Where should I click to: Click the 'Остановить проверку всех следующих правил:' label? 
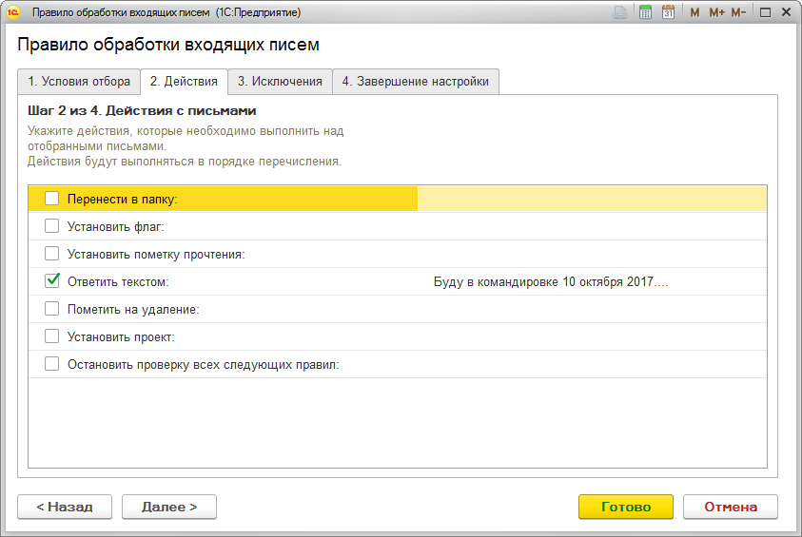point(203,365)
